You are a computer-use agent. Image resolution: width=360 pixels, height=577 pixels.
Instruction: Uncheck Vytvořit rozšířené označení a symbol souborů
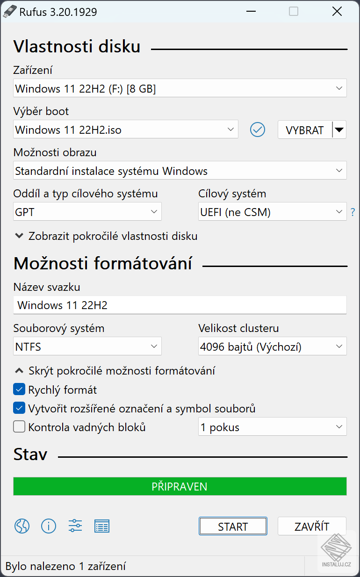[x=19, y=408]
